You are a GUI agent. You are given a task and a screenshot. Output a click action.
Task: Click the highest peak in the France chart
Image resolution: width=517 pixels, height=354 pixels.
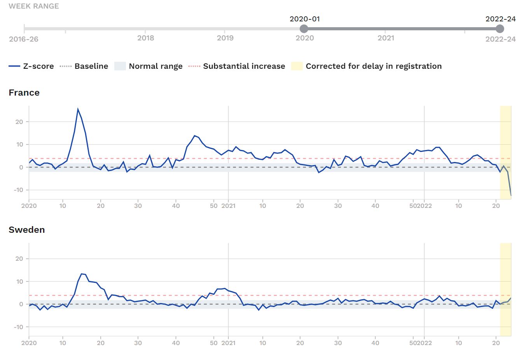78,109
